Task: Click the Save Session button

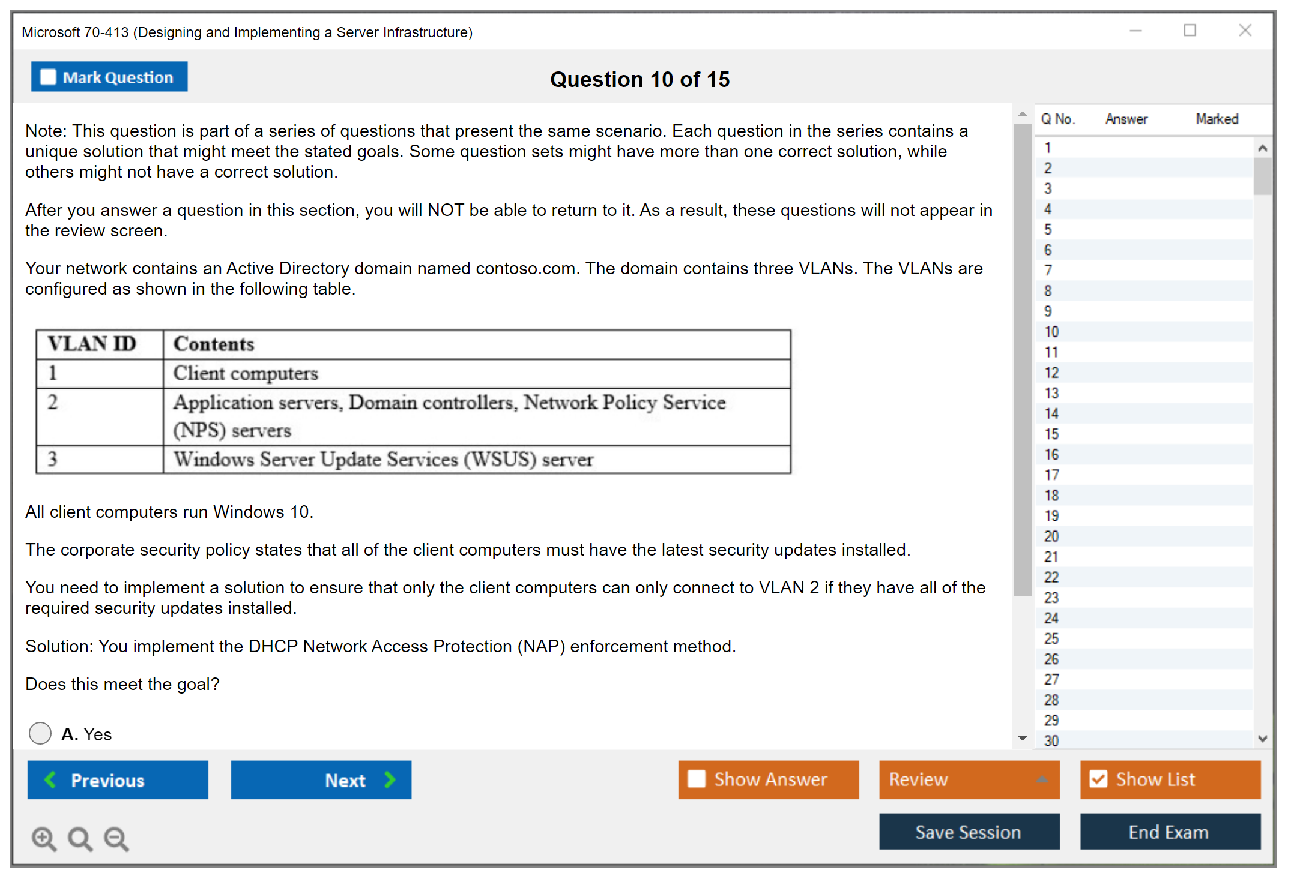Action: [969, 832]
